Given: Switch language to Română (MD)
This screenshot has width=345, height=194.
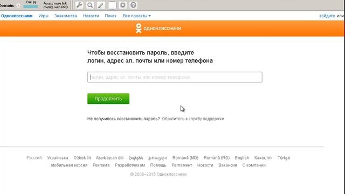Looking at the screenshot, I should click(x=185, y=158).
